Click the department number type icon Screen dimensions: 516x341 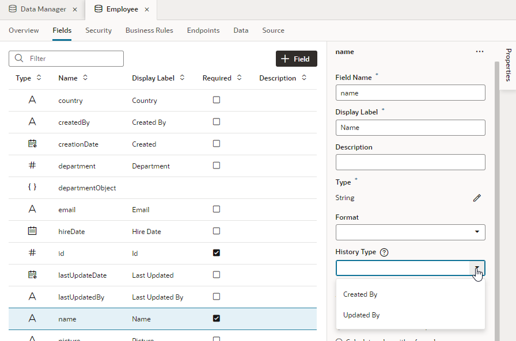coord(32,166)
